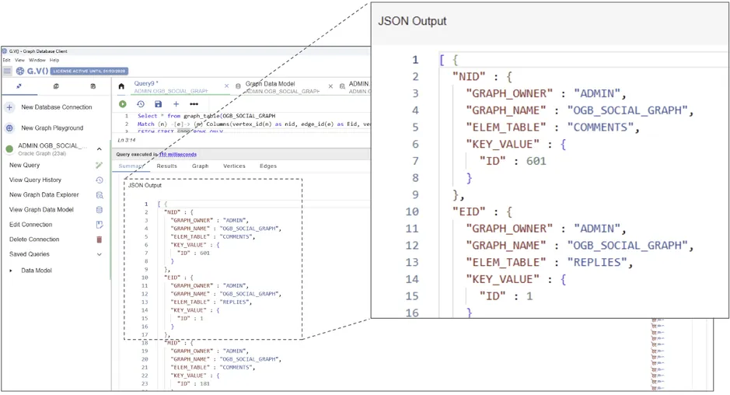Click line 2 of the query editor starting with Match
This screenshot has height=395, width=730.
tap(253, 124)
